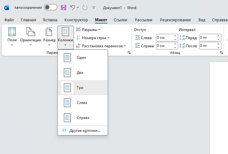Open the Расстановка переносов dropdown
This screenshot has width=228, height=154.
(x=101, y=46)
